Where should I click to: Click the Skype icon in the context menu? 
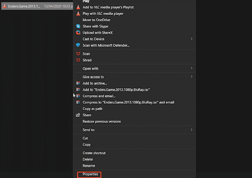click(x=78, y=26)
